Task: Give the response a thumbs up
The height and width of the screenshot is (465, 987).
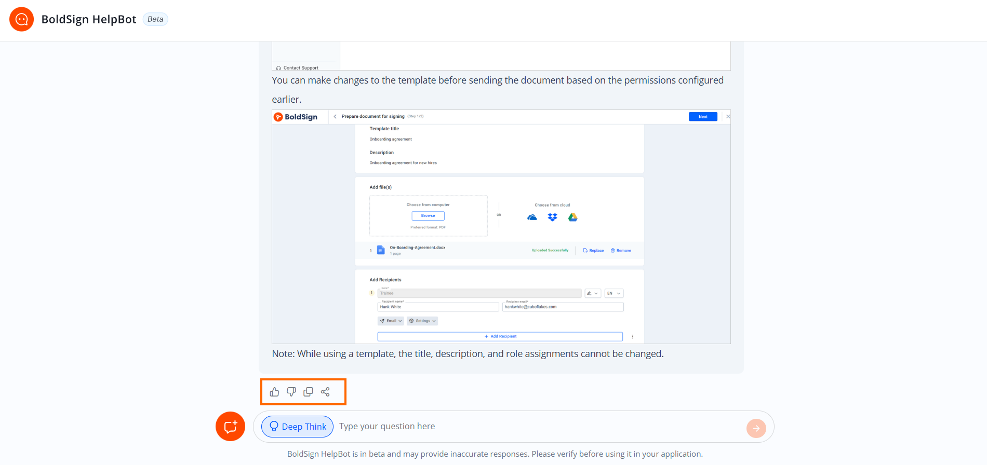Action: click(275, 392)
